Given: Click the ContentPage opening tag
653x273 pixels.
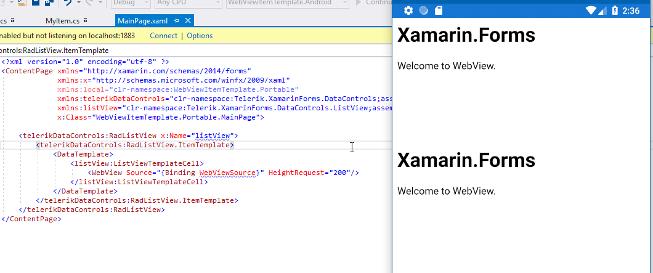Looking at the screenshot, I should coord(27,71).
